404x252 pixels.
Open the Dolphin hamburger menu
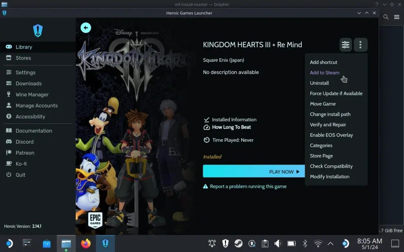pyautogui.click(x=397, y=17)
